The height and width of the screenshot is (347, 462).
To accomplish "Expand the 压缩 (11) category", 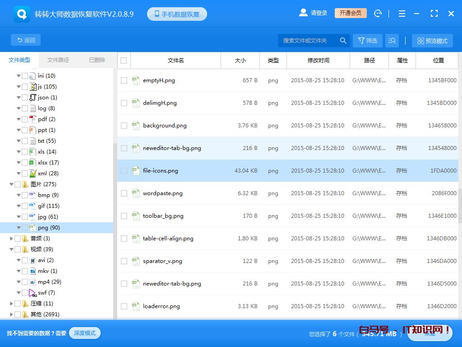I will coord(12,304).
